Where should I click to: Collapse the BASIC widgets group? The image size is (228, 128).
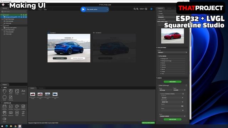pos(2,87)
